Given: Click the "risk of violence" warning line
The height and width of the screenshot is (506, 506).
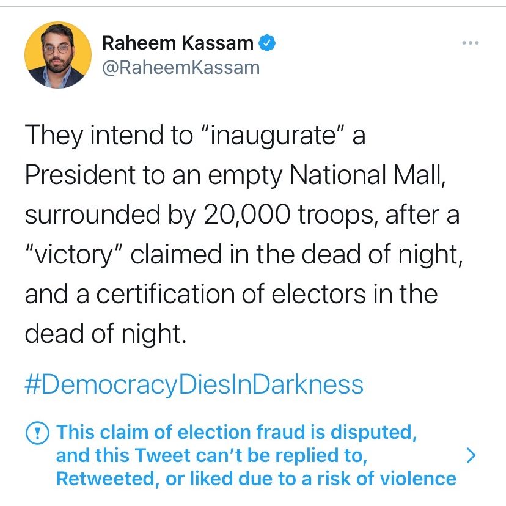Looking at the screenshot, I should (x=256, y=478).
